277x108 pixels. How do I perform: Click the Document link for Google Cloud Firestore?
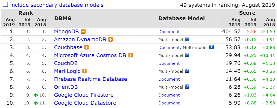pos(169,95)
